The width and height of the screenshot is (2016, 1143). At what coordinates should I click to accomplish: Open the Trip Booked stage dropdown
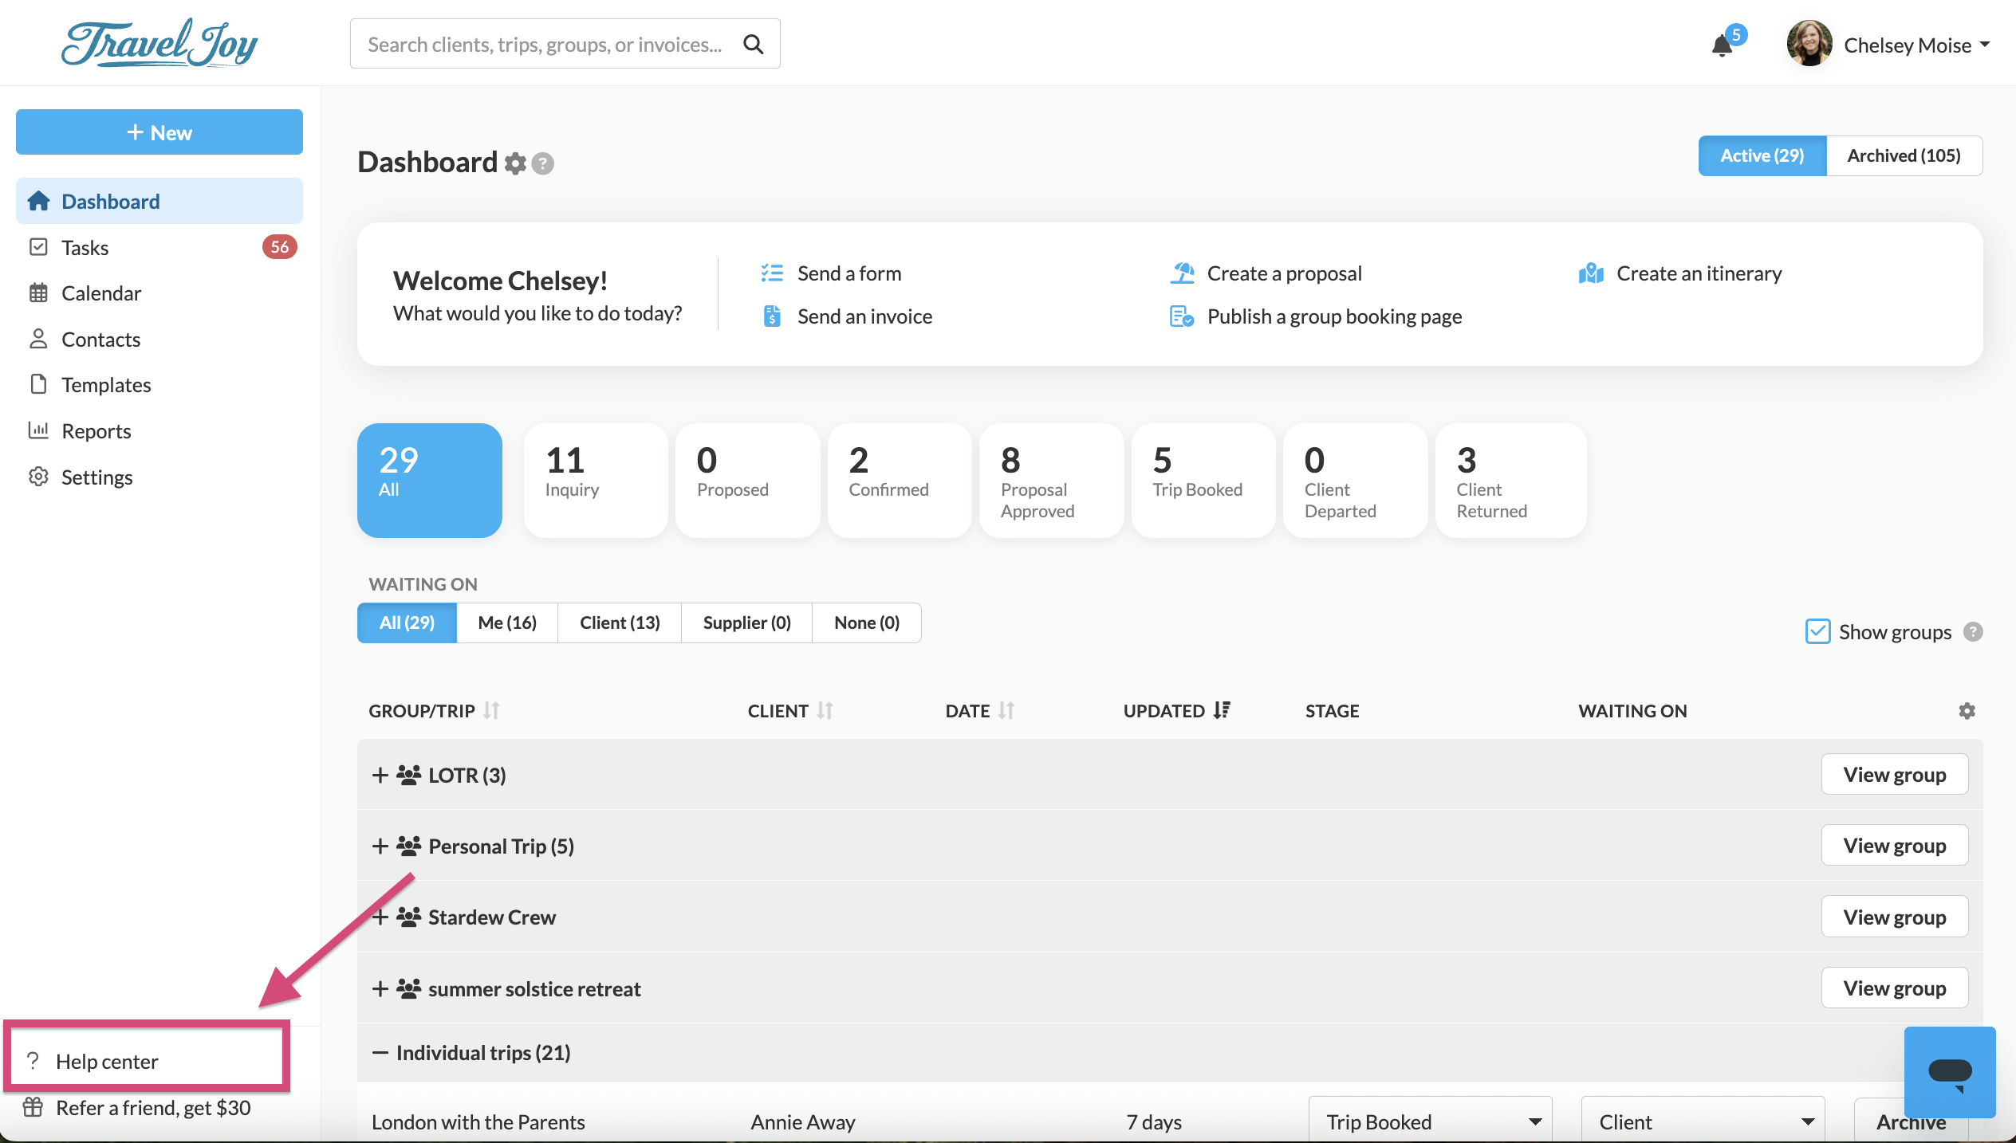pos(1430,1121)
